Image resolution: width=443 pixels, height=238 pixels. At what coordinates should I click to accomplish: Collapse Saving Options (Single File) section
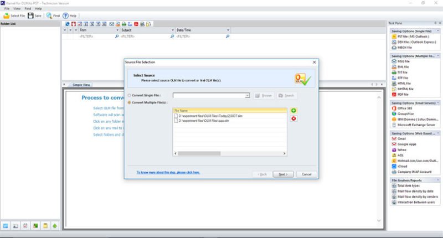[438, 31]
